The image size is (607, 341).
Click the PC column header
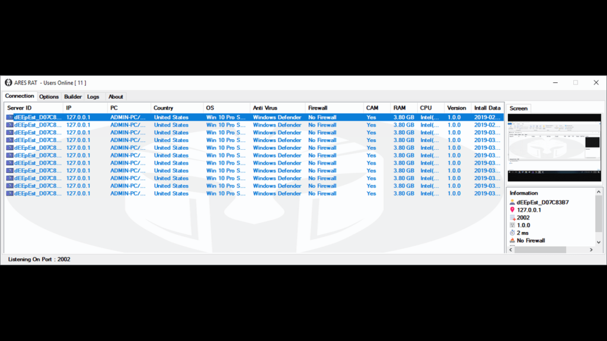(x=129, y=108)
